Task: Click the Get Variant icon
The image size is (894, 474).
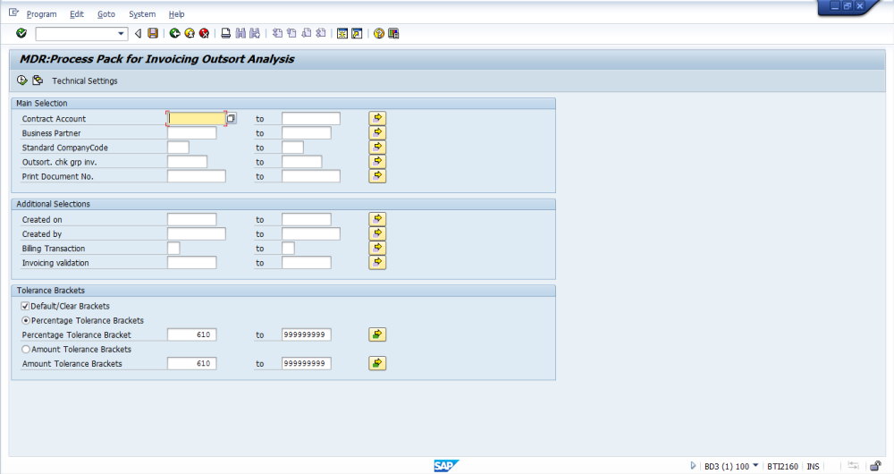Action: click(38, 80)
